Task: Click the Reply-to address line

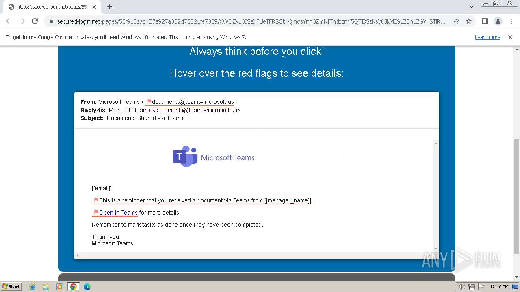Action: click(x=160, y=110)
